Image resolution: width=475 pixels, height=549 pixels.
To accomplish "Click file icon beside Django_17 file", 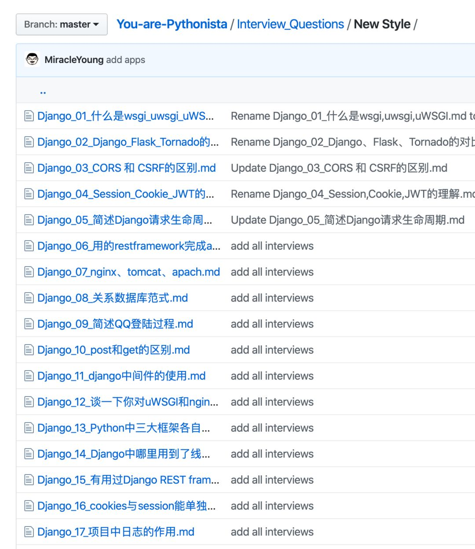I will 29,532.
